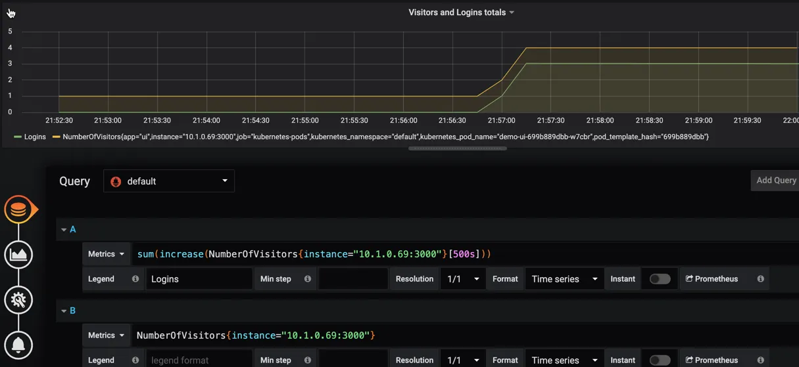Click Prometheus info icon in query B

coord(760,360)
